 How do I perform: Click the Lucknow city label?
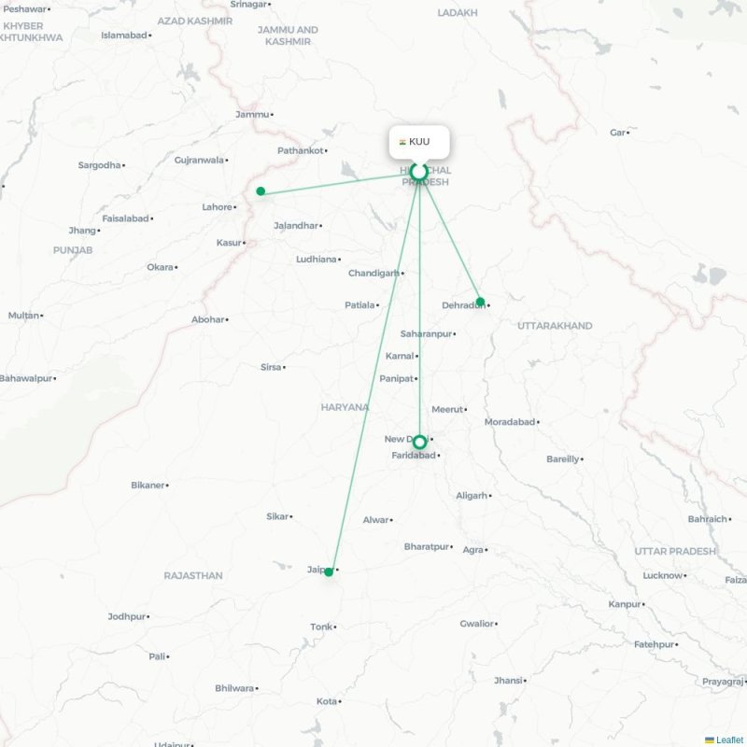click(663, 575)
